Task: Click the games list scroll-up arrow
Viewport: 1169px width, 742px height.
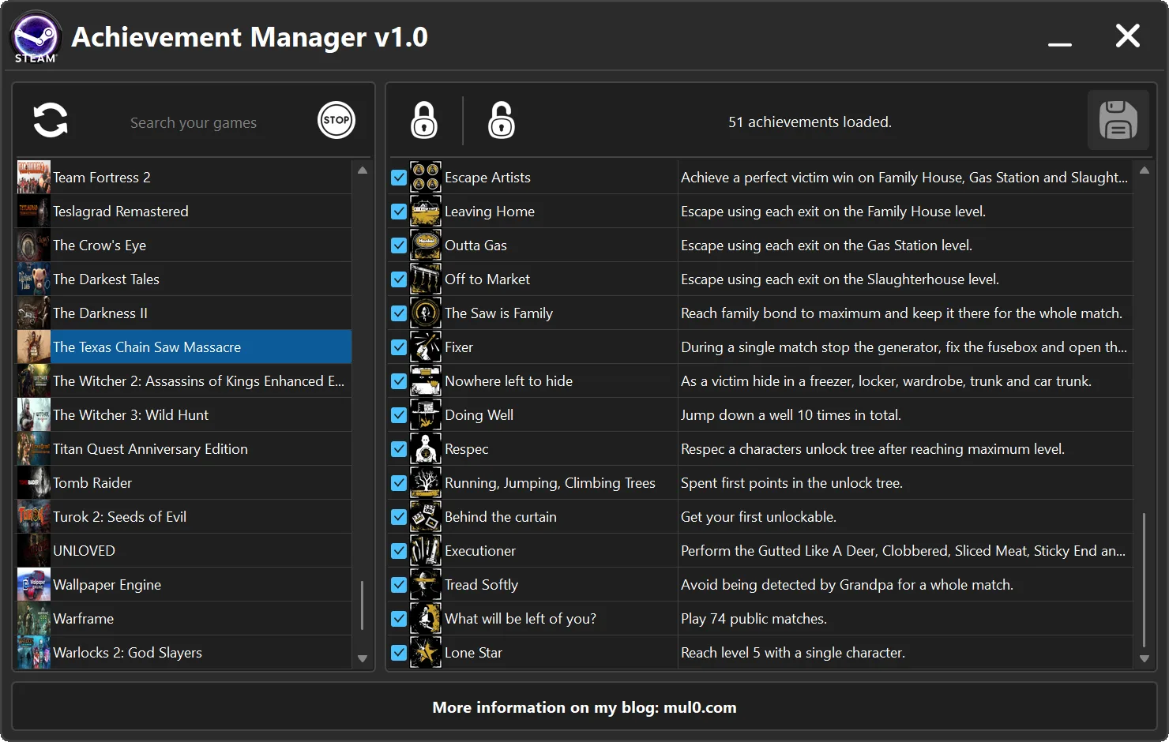Action: pos(363,171)
